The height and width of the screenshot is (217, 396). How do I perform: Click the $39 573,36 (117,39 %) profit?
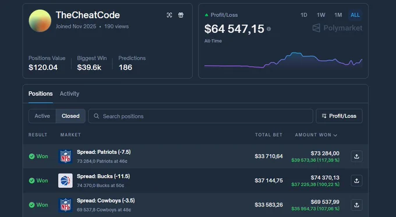click(316, 160)
